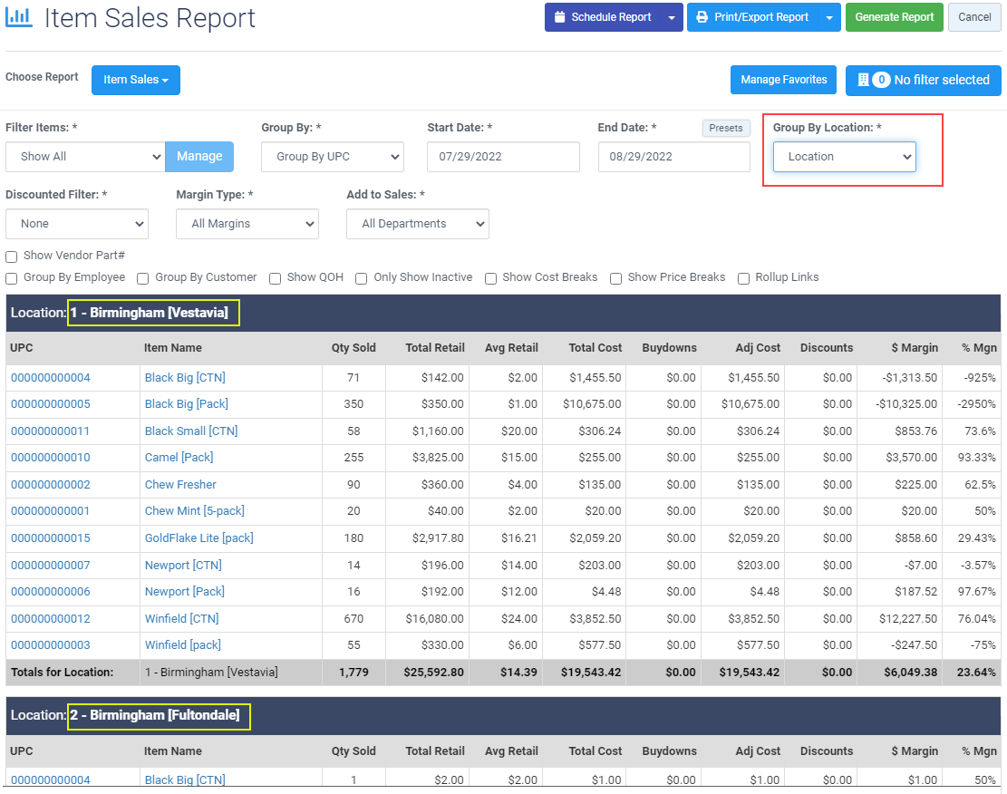Click the Location 1 - Birmingham [Vestavia] header
The image size is (1007, 794).
504,313
